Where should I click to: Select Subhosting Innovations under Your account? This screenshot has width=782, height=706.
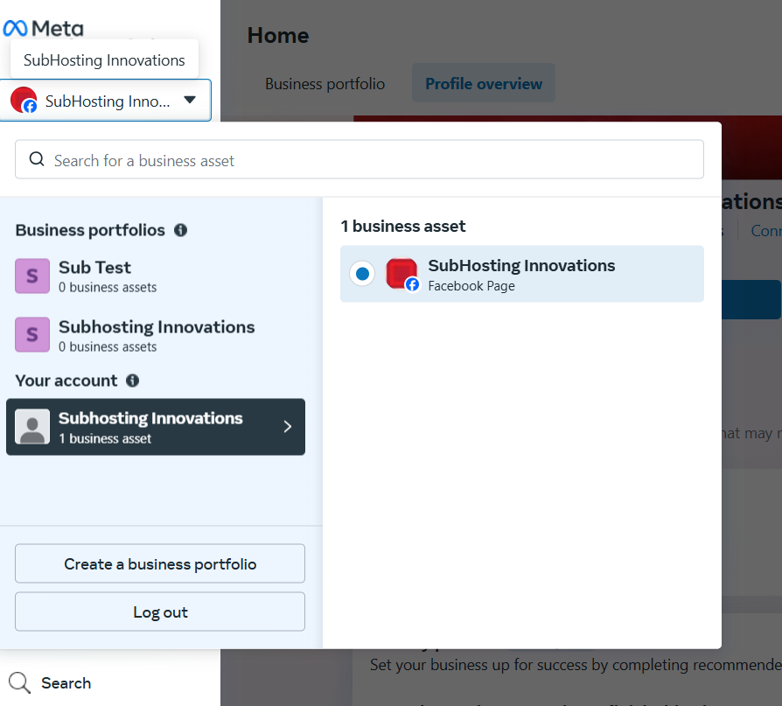tap(156, 427)
